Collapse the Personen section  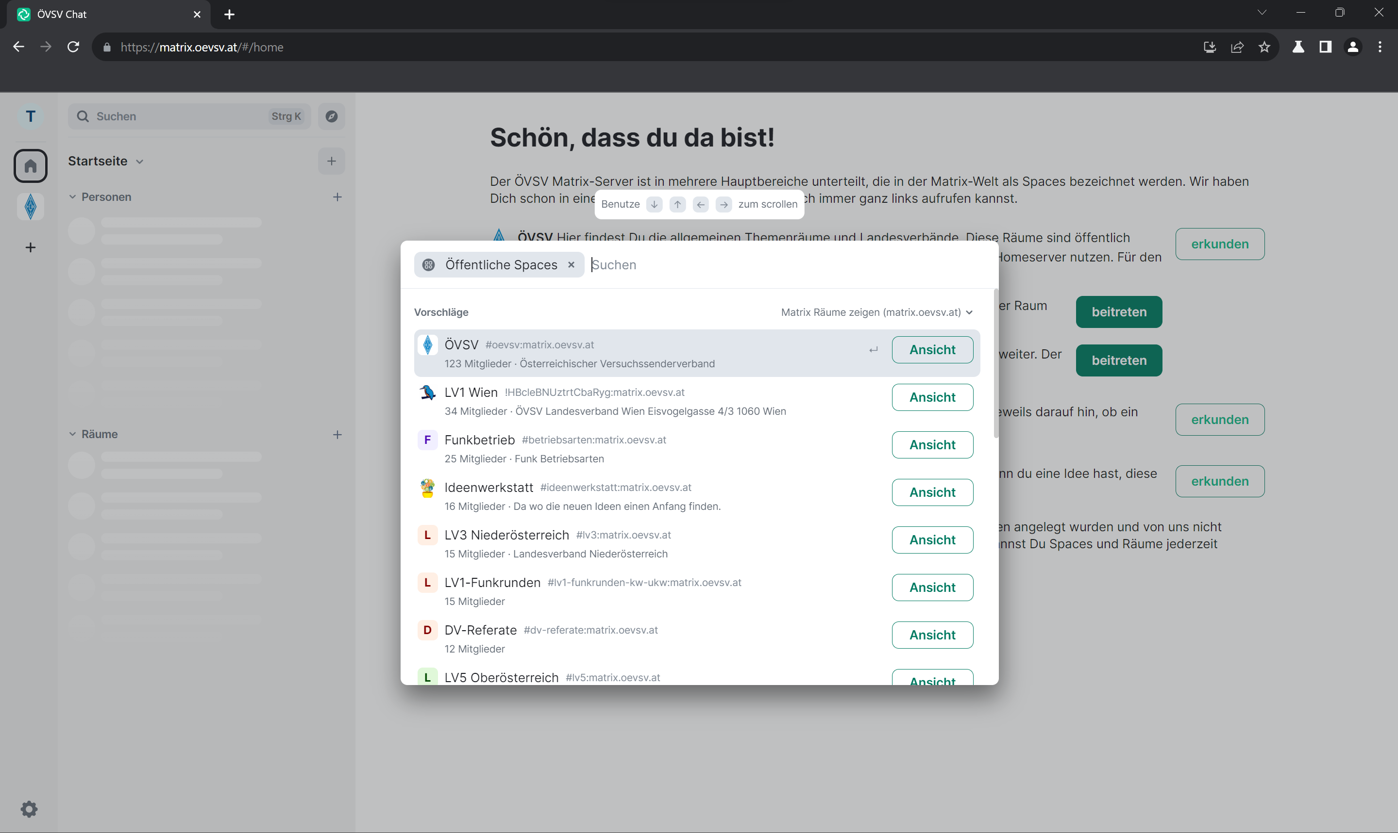pos(72,197)
